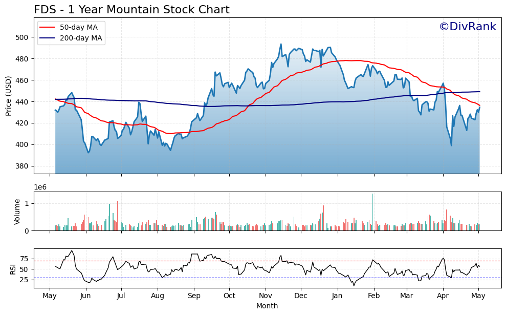Click the 'Jul' month tick label
The image size is (506, 315).
121,296
